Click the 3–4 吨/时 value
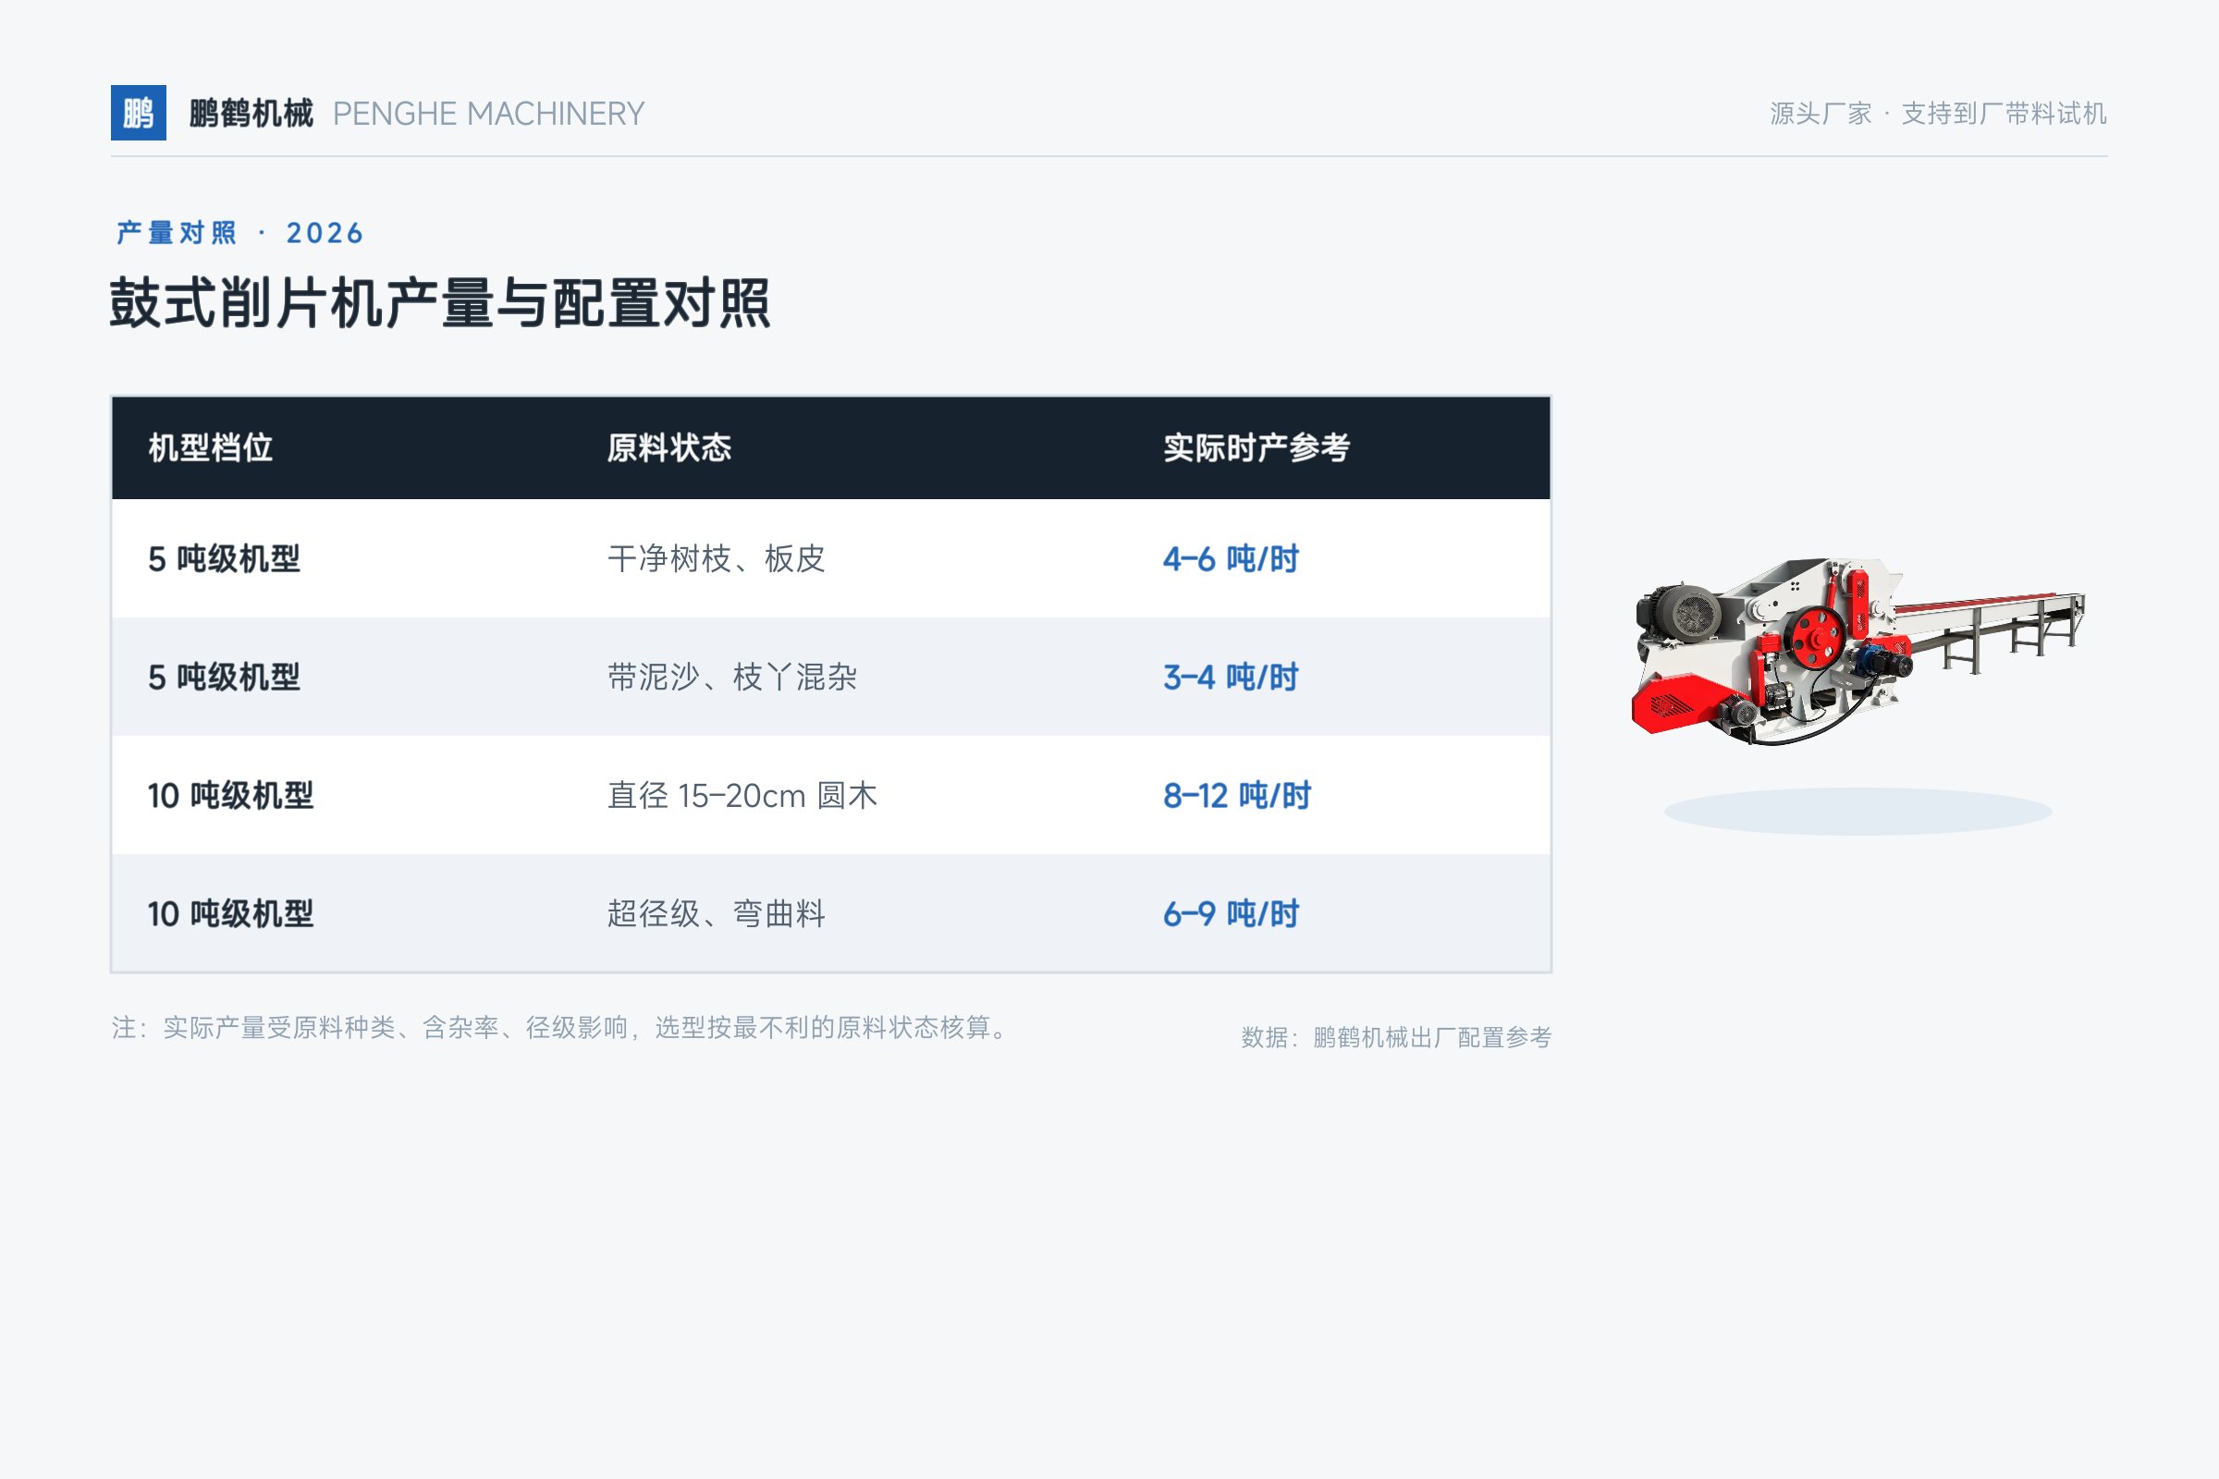 point(1231,678)
